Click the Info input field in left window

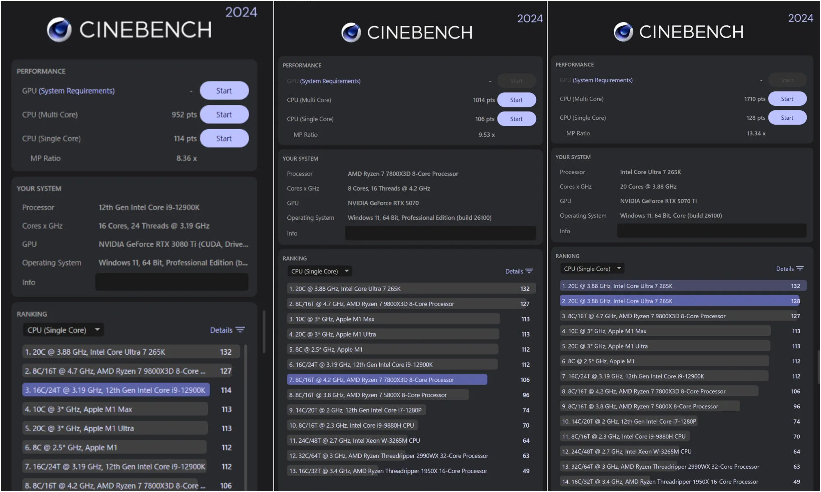[172, 282]
